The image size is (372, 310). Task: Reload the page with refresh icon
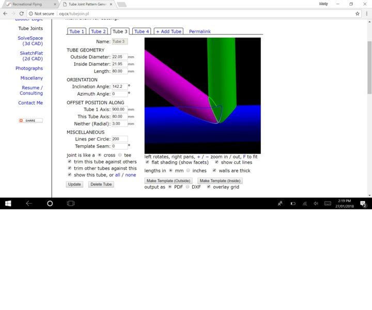pyautogui.click(x=21, y=14)
